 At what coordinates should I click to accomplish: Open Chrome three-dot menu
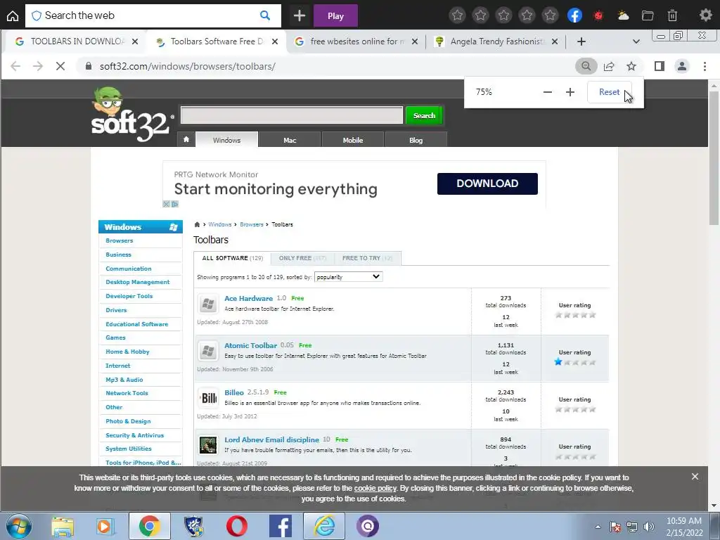705,66
